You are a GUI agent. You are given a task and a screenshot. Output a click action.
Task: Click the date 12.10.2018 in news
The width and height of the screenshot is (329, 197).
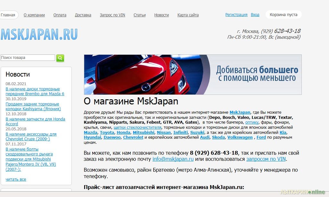pos(16,114)
